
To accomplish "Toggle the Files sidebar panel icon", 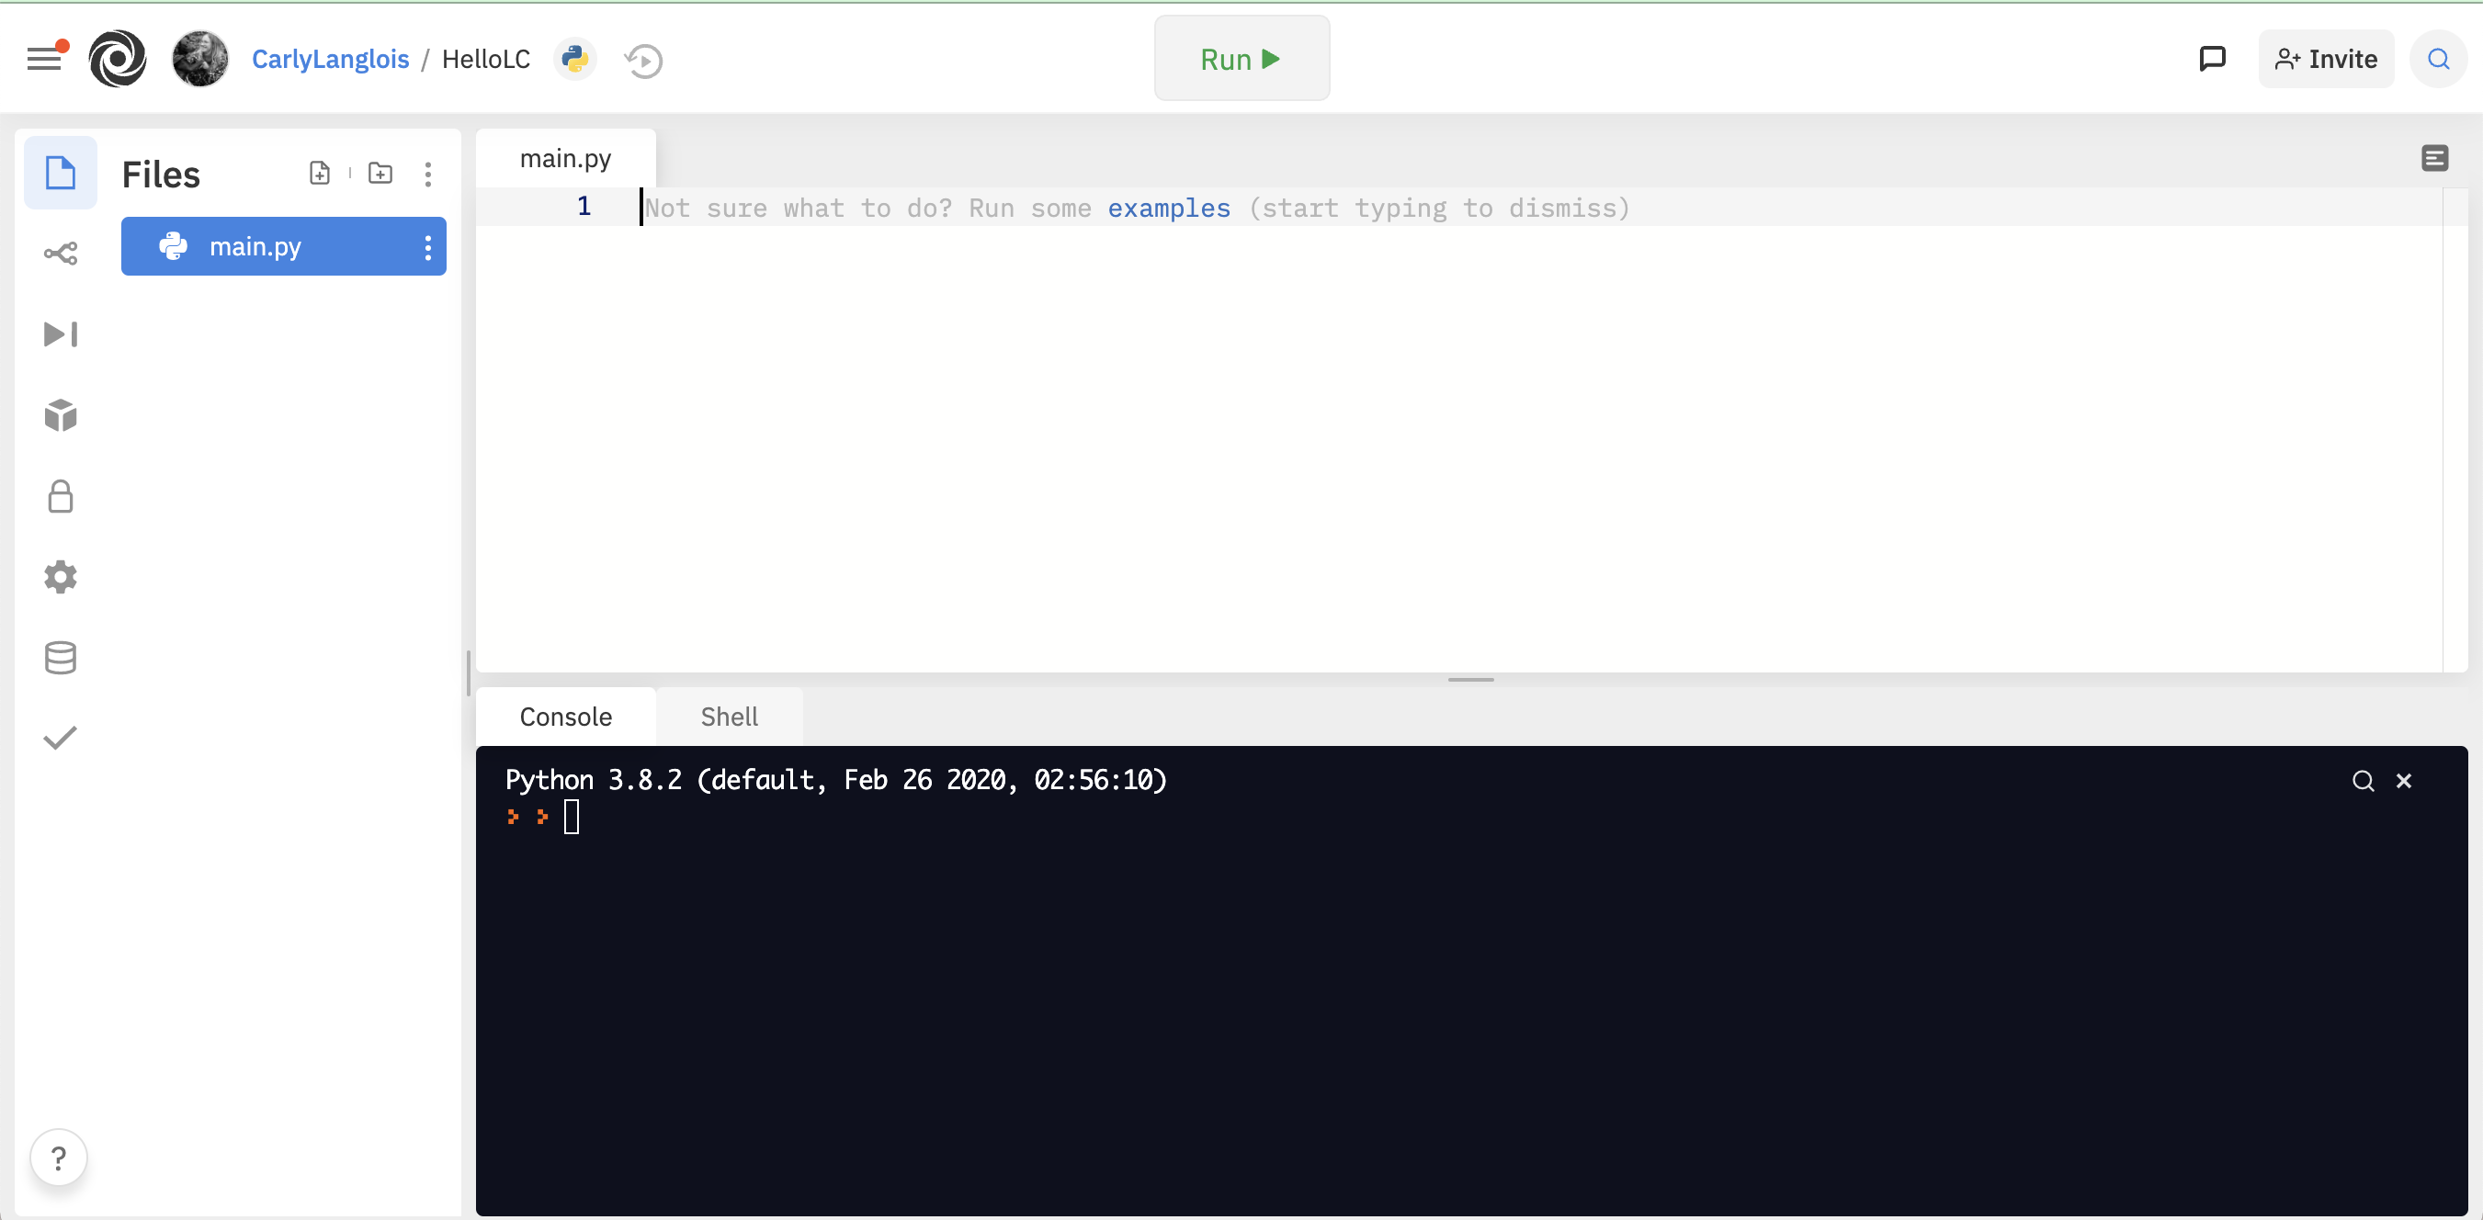I will pyautogui.click(x=60, y=174).
